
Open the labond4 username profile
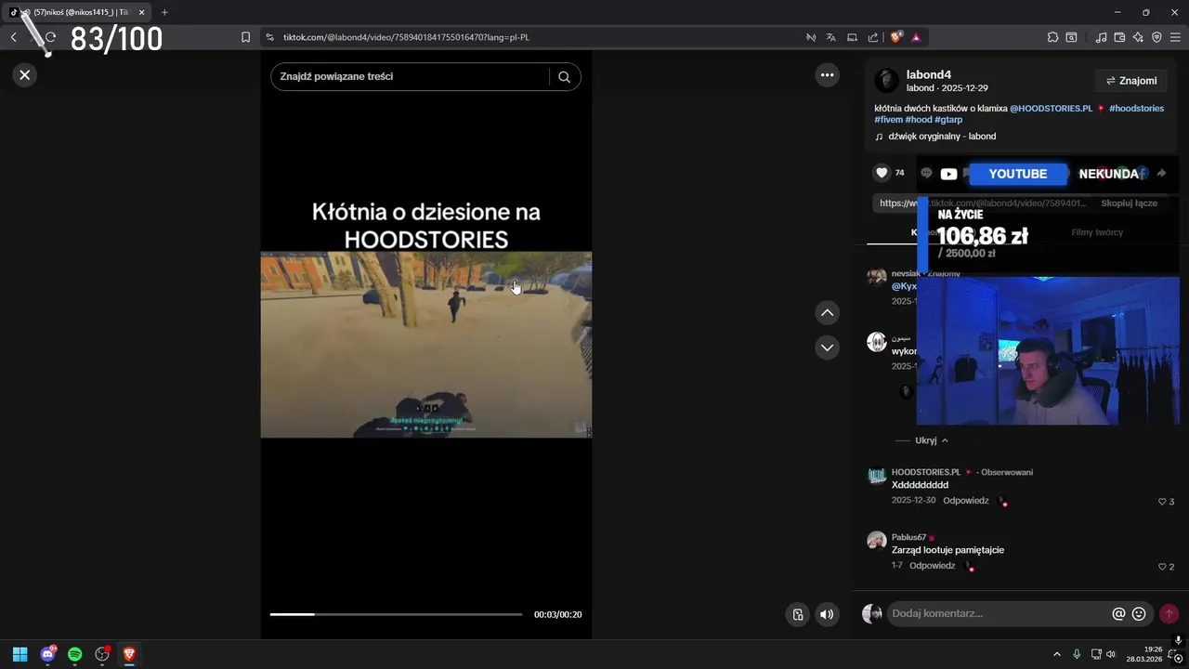[x=929, y=74]
